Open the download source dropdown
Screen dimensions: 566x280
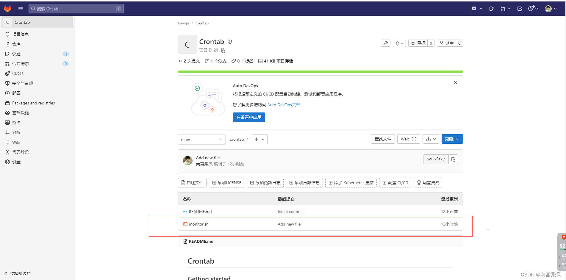click(x=431, y=139)
